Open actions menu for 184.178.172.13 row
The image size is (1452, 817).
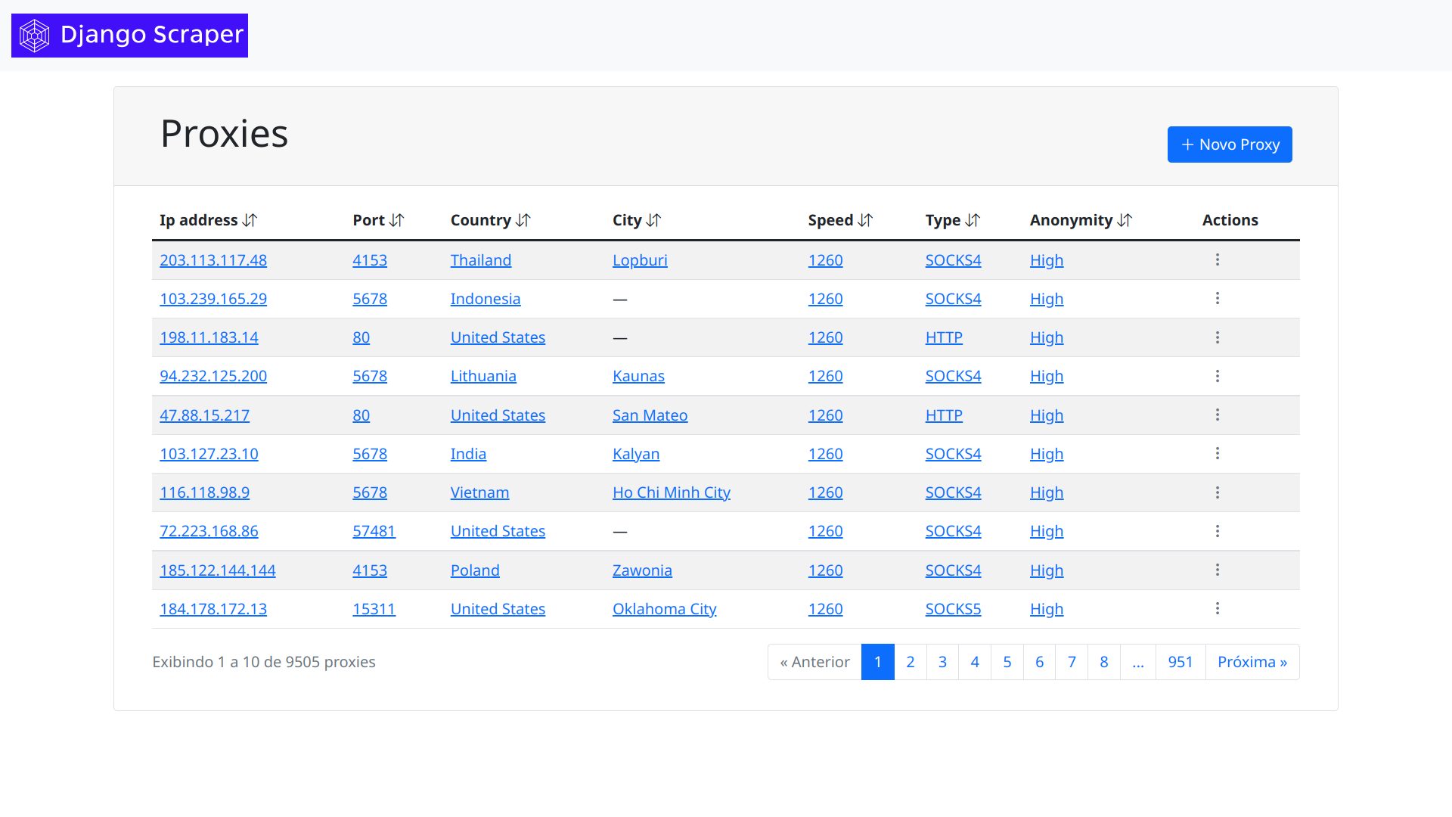click(1218, 608)
